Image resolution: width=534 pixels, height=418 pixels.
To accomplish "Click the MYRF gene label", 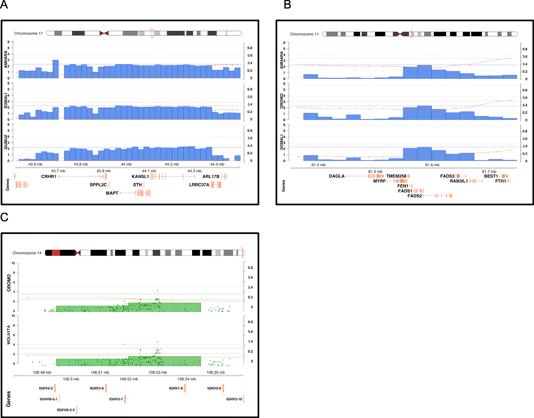I will (x=379, y=181).
